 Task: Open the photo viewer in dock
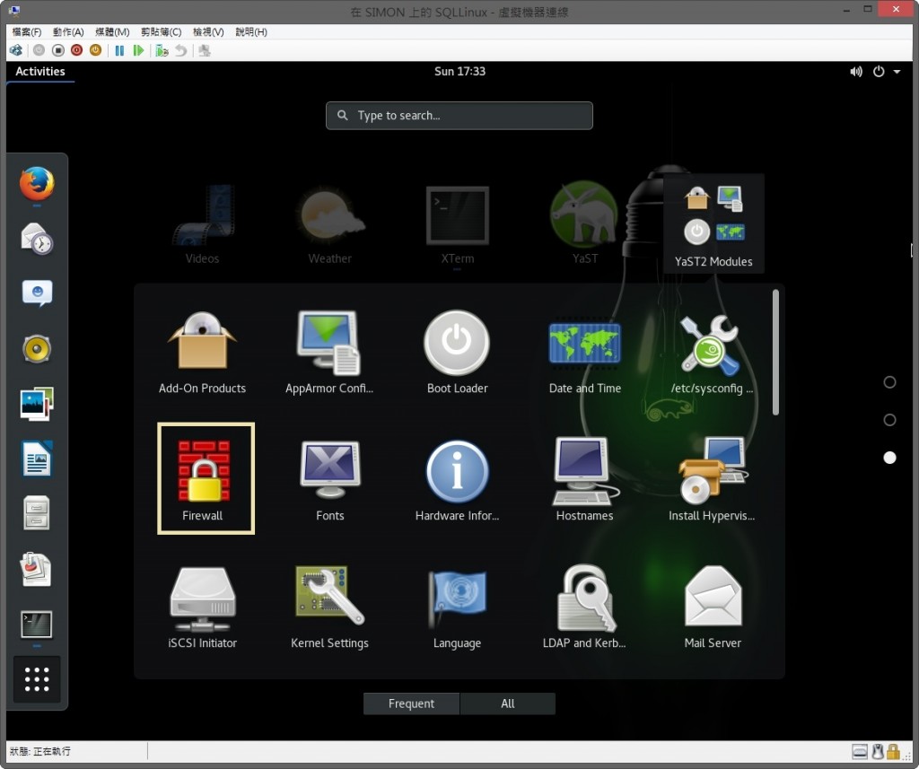pyautogui.click(x=37, y=404)
